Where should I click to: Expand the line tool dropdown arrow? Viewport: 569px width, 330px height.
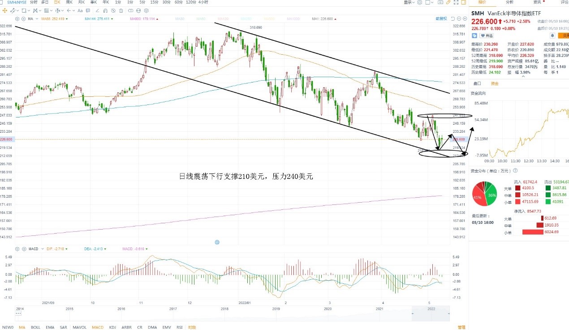[x=18, y=10]
